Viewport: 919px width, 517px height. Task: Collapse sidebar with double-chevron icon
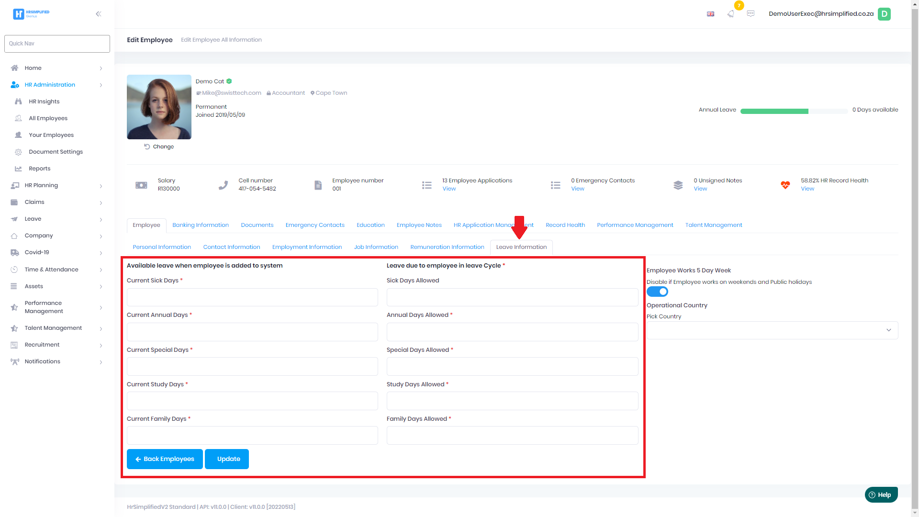[x=98, y=14]
